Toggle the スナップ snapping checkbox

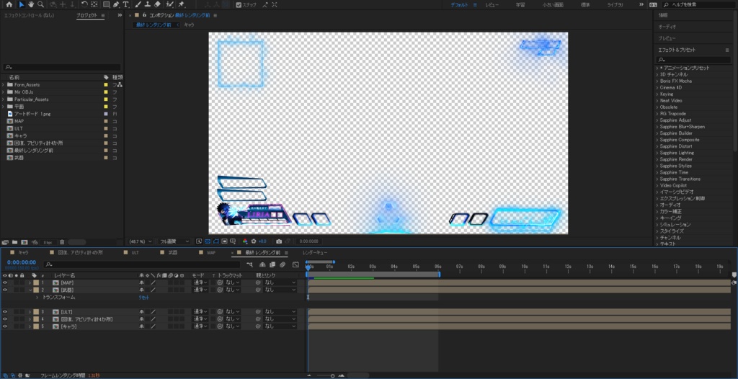pos(239,4)
